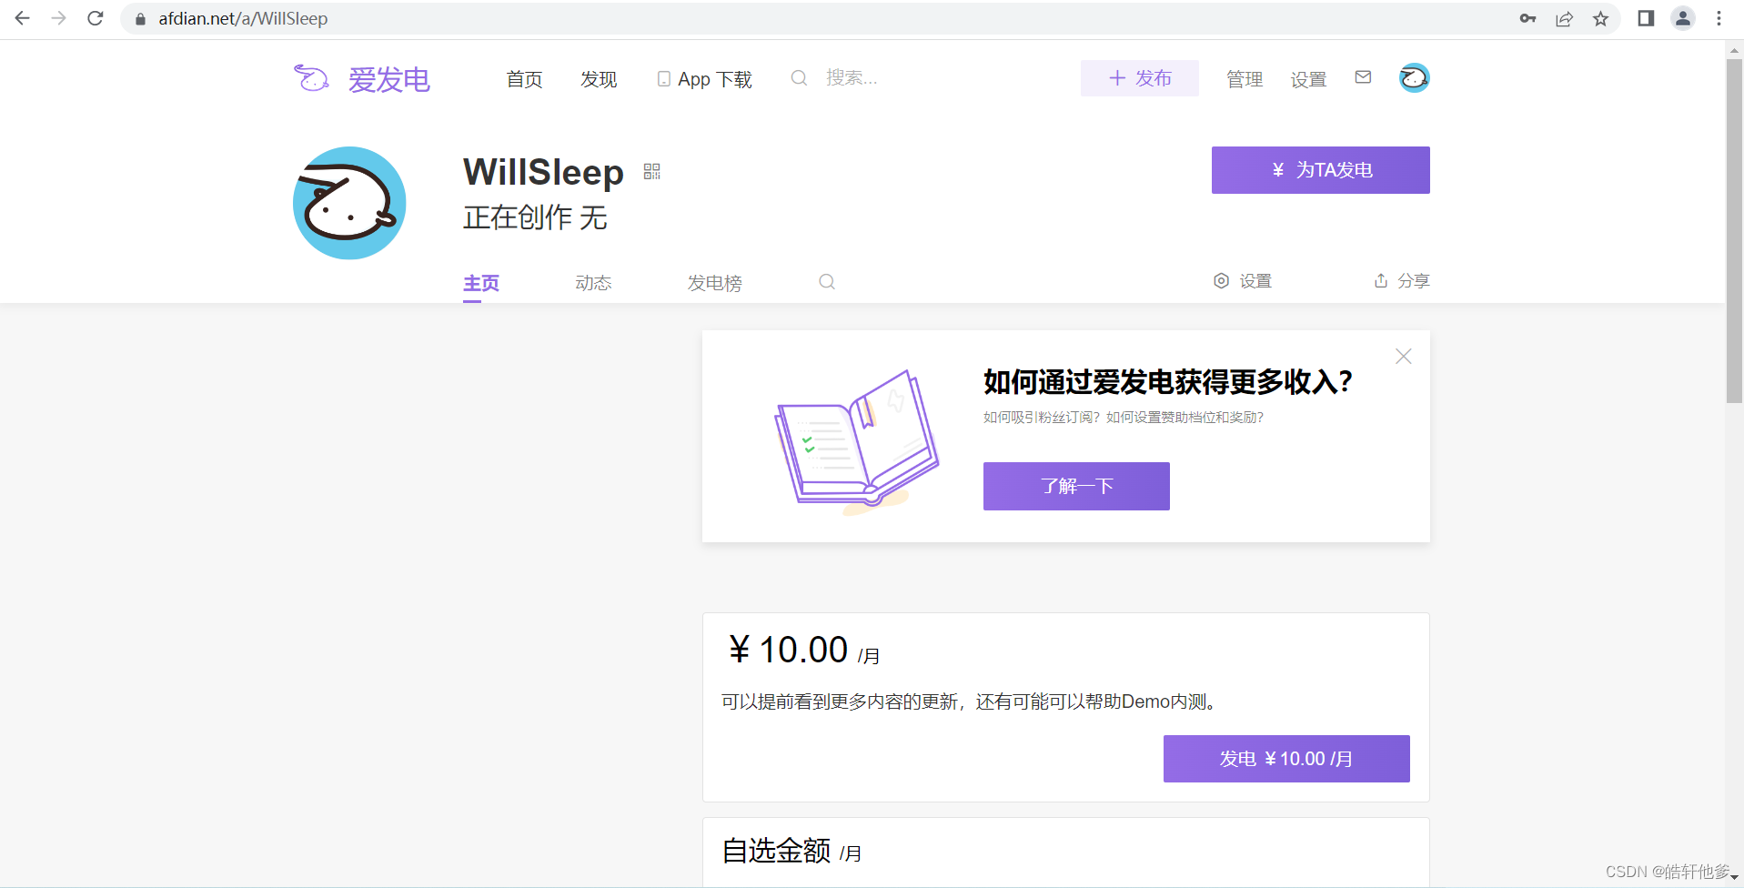Show the QR code next to WillSleep
This screenshot has width=1744, height=888.
tap(652, 171)
